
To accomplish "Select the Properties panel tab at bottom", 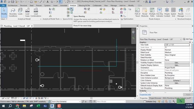I will tap(144, 98).
